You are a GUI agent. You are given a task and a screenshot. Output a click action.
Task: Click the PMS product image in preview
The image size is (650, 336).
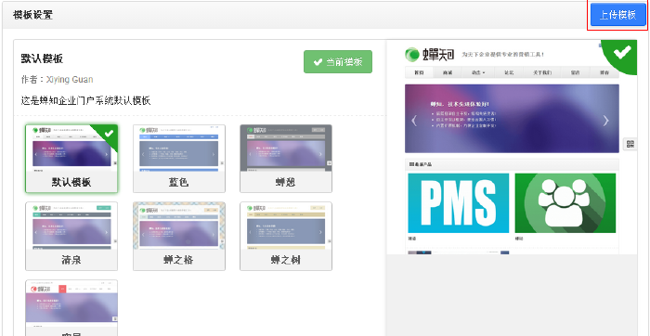point(458,203)
